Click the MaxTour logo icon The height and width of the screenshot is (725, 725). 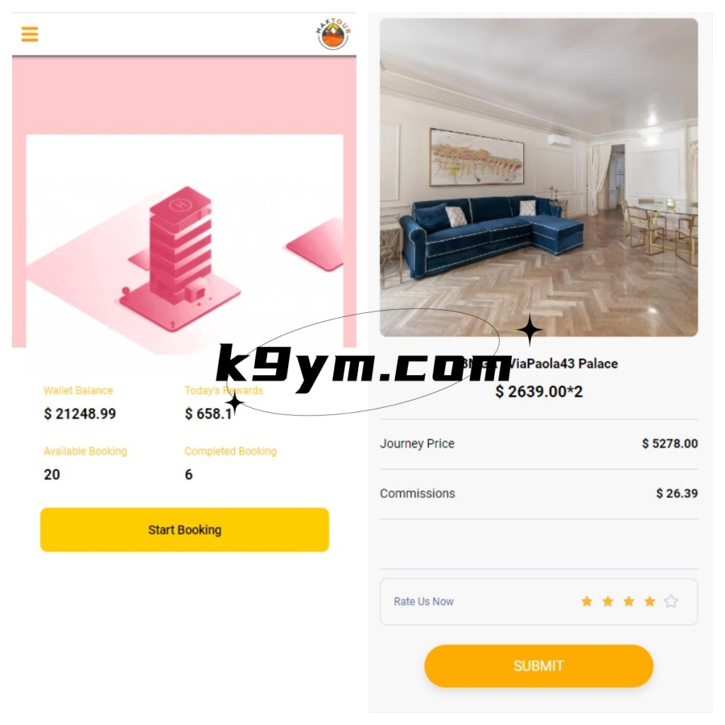(333, 34)
